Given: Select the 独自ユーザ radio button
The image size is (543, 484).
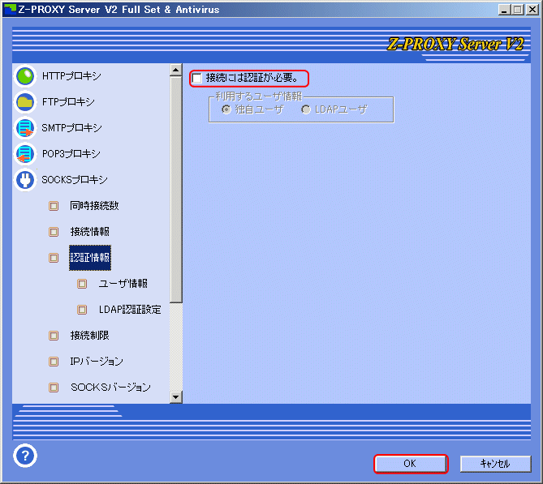Looking at the screenshot, I should [226, 109].
